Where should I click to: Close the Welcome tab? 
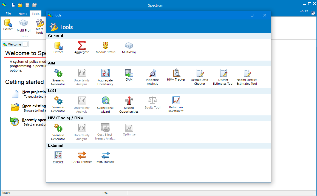25,44
